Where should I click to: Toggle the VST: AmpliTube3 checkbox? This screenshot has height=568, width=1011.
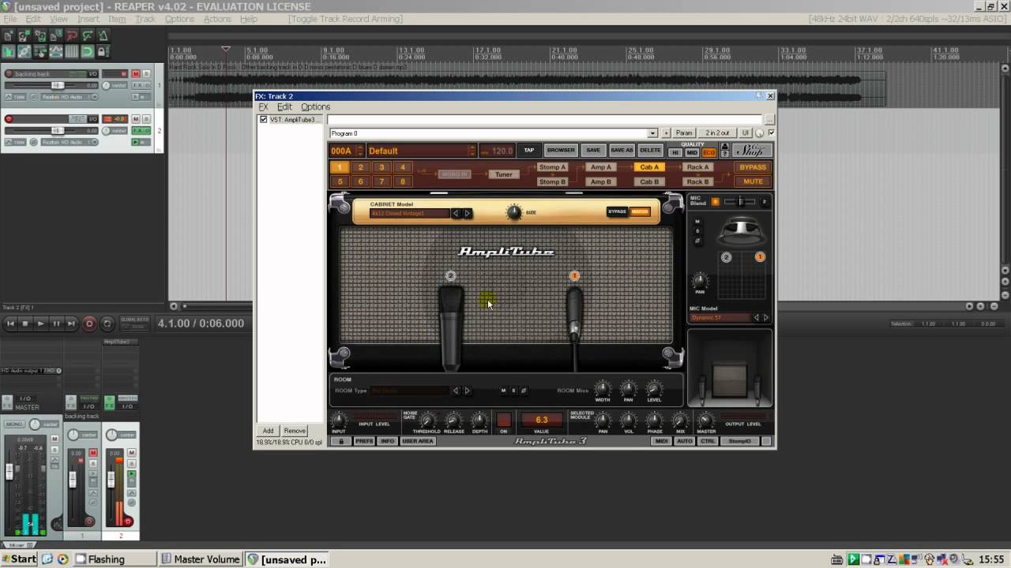pos(264,120)
